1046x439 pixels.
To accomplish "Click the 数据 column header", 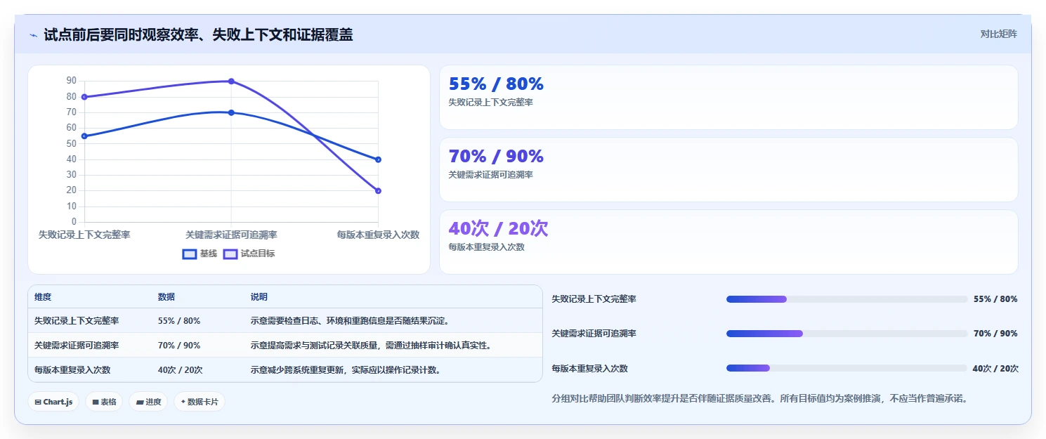I will (x=166, y=297).
